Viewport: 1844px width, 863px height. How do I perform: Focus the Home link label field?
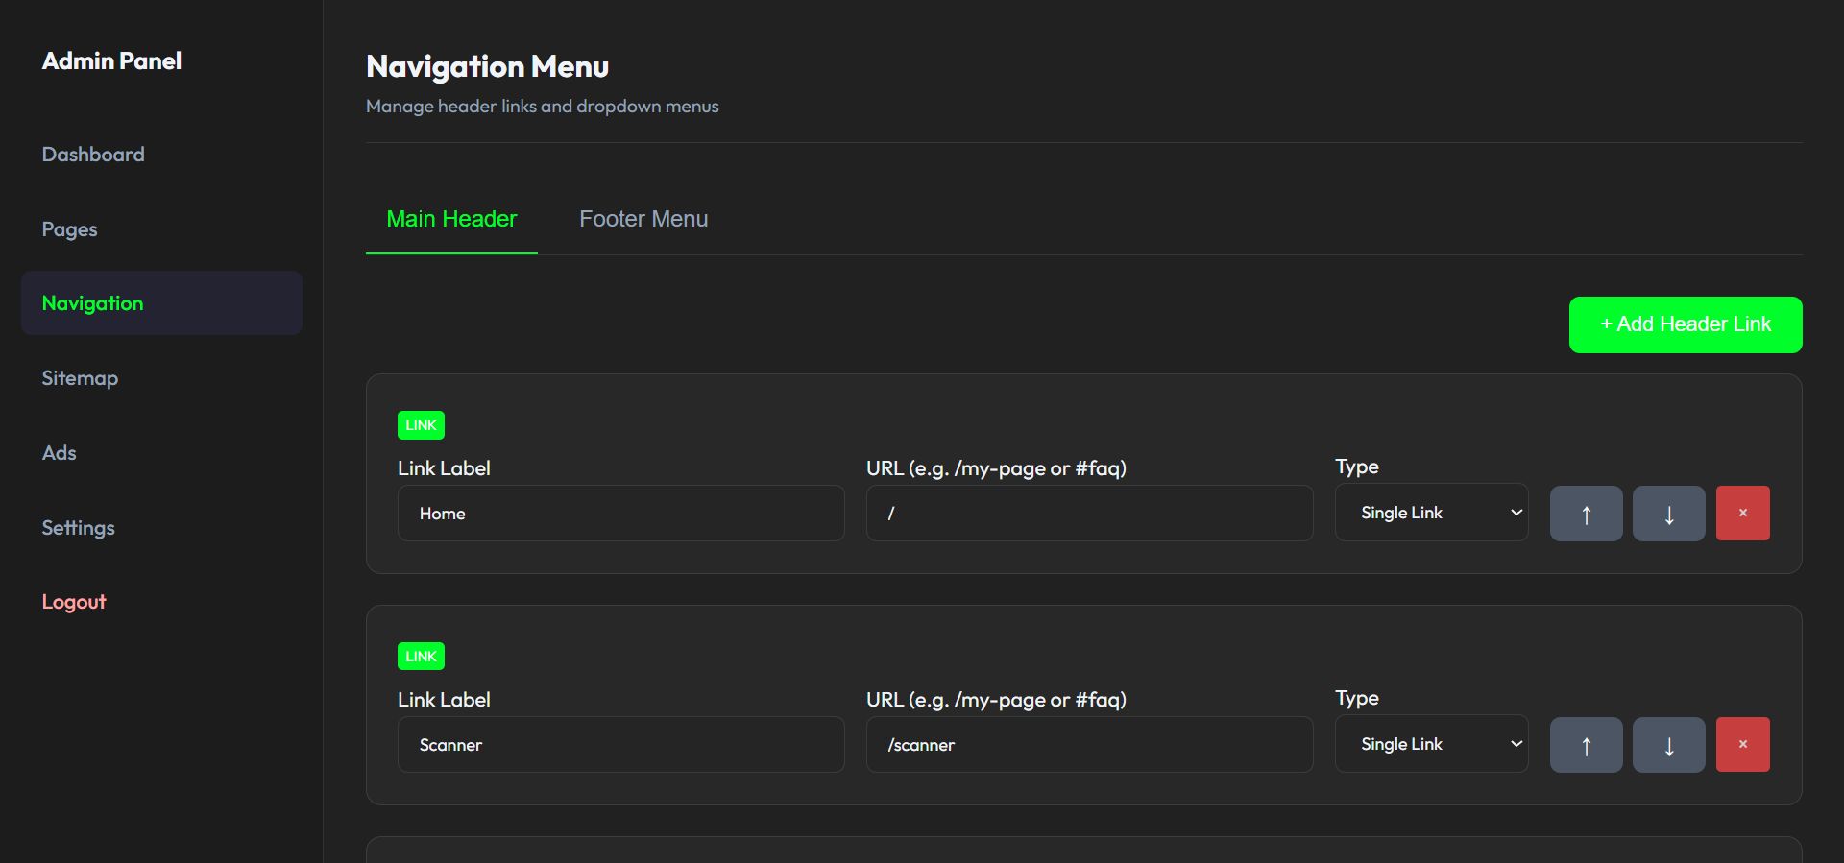[620, 514]
